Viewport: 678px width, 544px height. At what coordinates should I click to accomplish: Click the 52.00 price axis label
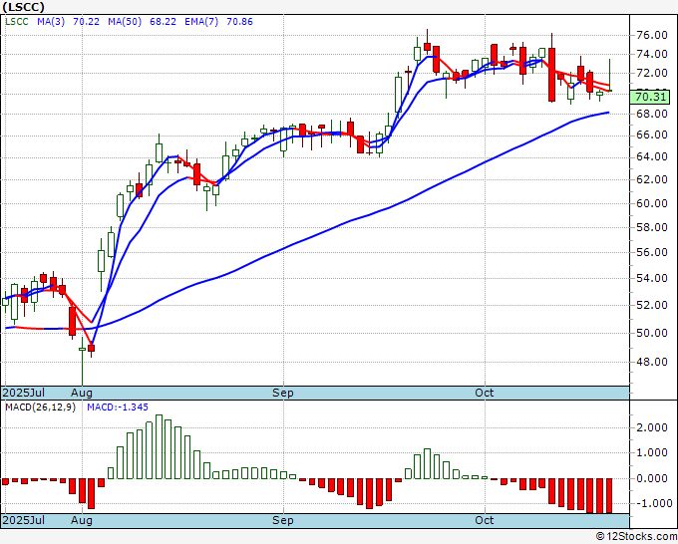point(652,305)
